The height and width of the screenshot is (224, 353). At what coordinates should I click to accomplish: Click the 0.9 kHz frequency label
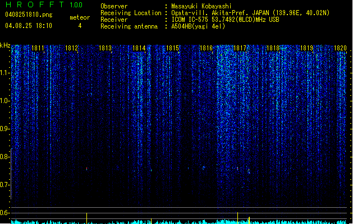point(5,129)
